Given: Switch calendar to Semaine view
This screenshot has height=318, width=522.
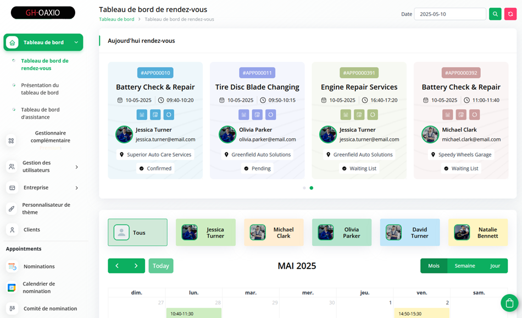Looking at the screenshot, I should pos(465,266).
